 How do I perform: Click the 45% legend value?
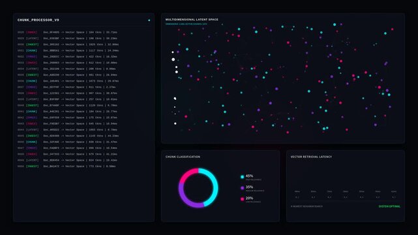[249, 176]
